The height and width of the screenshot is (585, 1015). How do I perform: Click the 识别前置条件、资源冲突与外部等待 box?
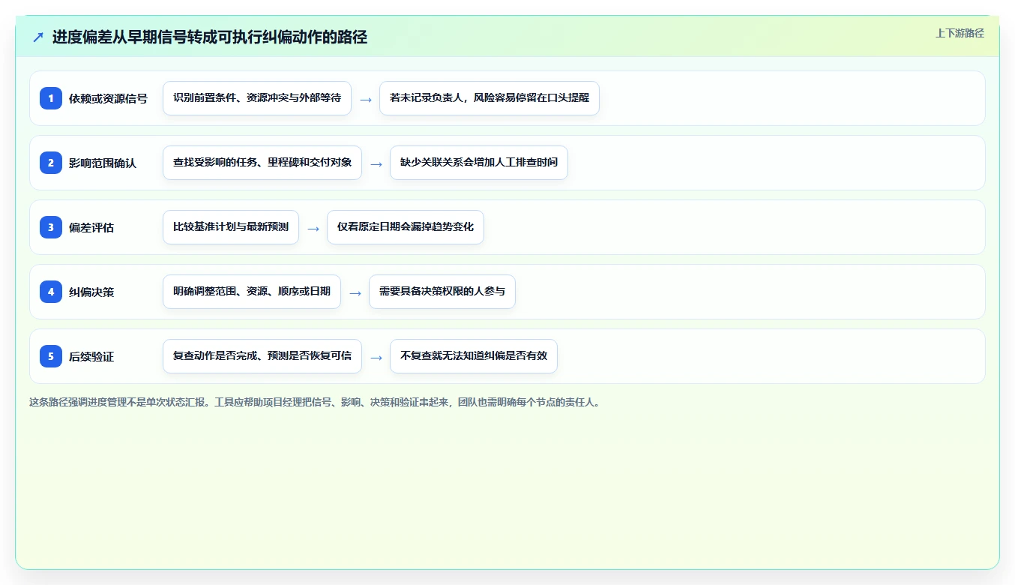pyautogui.click(x=257, y=98)
